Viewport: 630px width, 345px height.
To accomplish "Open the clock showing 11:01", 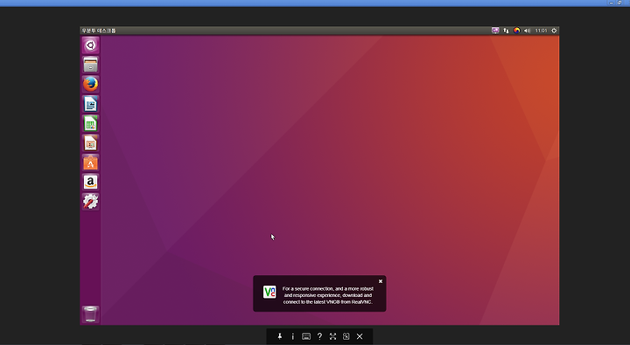I will pyautogui.click(x=541, y=31).
